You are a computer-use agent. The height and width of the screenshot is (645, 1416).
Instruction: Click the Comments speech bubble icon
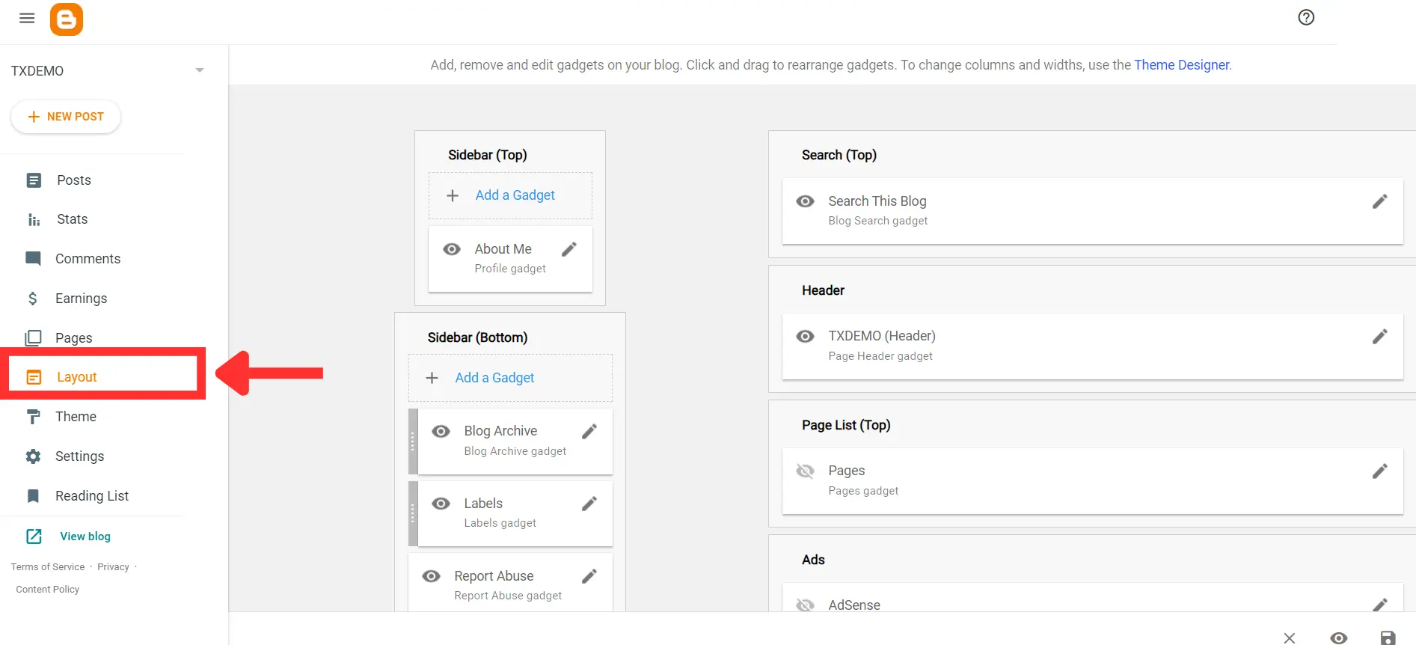33,259
